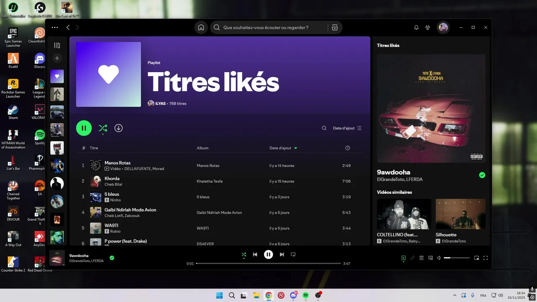The image size is (537, 302).
Task: Open Discord icon in taskbar
Action: pos(294,295)
